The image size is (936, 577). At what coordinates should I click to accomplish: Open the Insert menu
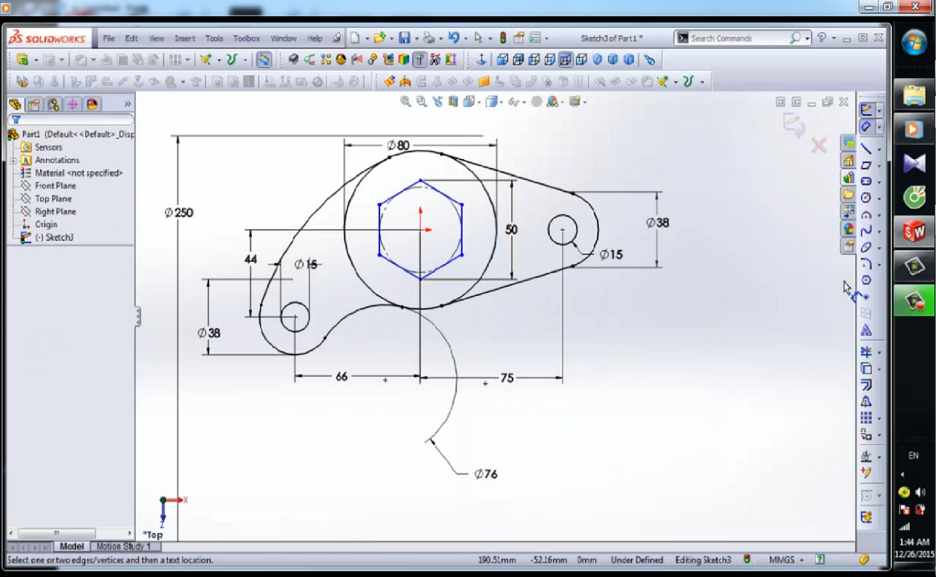tap(185, 38)
